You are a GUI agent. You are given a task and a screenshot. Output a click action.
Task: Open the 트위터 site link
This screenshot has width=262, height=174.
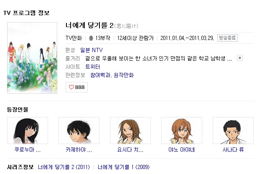tap(93, 67)
